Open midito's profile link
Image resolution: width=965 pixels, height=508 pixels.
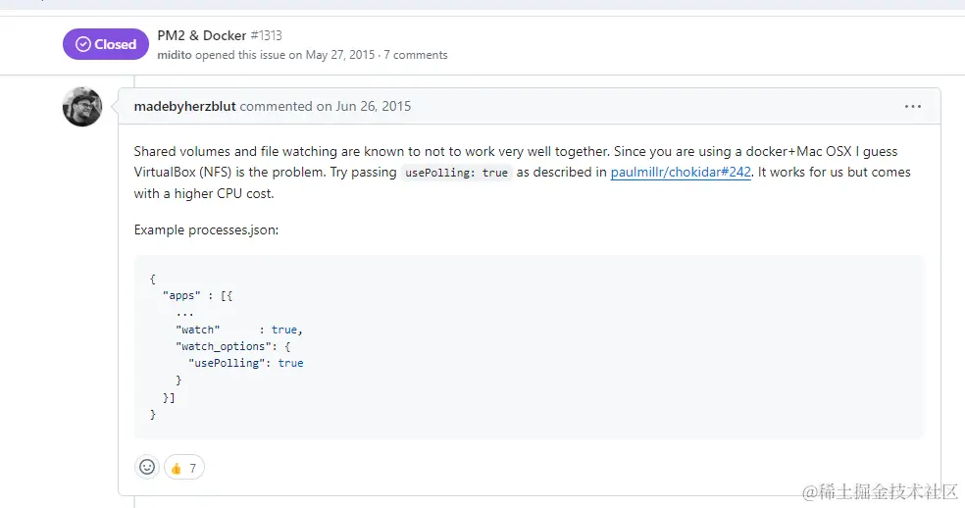coord(175,55)
